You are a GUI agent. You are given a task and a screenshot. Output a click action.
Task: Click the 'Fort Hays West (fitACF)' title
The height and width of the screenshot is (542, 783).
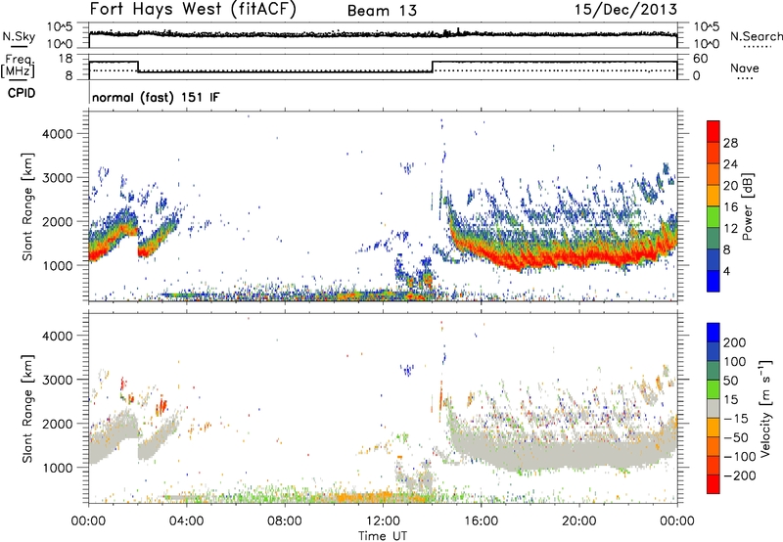click(193, 9)
